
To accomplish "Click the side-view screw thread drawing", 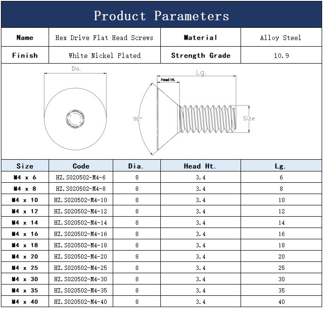I will tap(208, 119).
